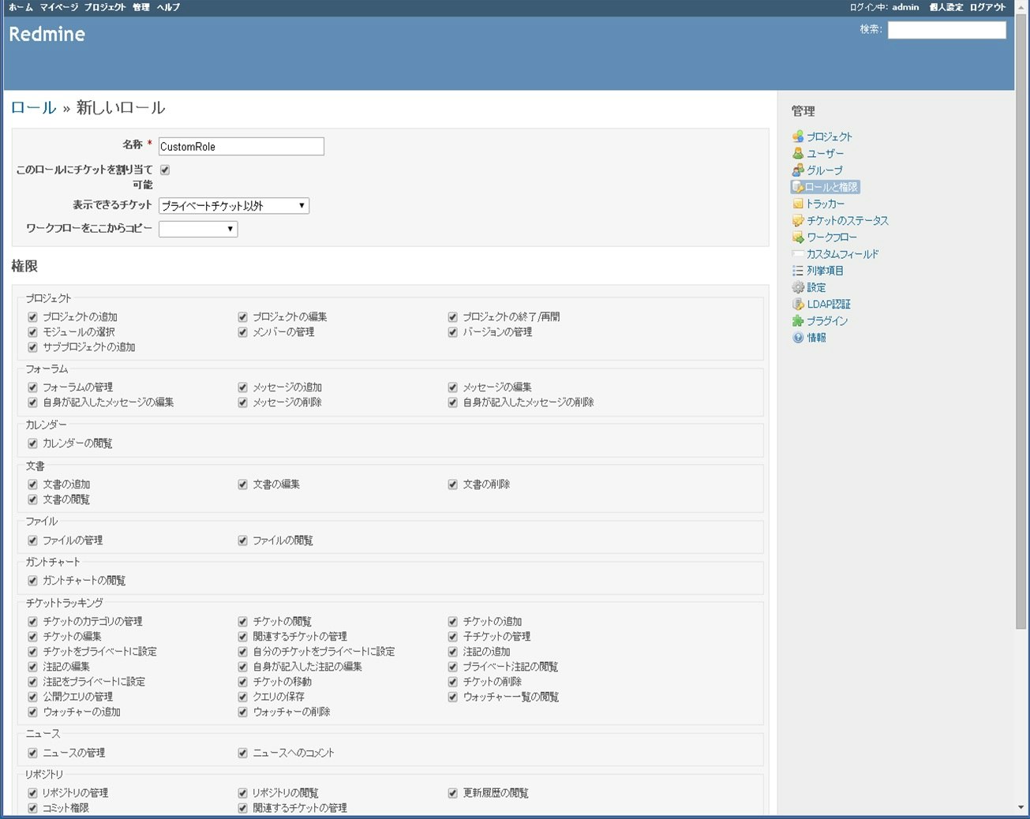Toggle サブプロジェクトの追加 checkbox

[32, 347]
